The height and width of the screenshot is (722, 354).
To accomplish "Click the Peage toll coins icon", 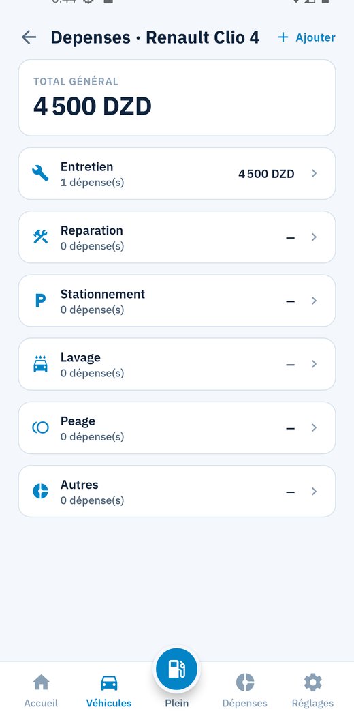I will (x=40, y=427).
